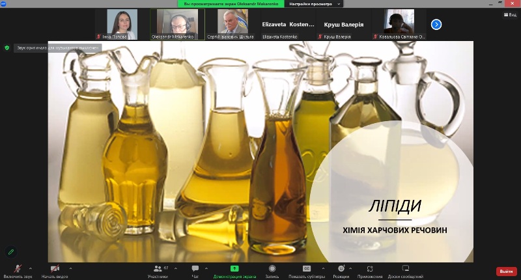
Task: Unmute microphone with Включить звук
Action: coord(18,272)
